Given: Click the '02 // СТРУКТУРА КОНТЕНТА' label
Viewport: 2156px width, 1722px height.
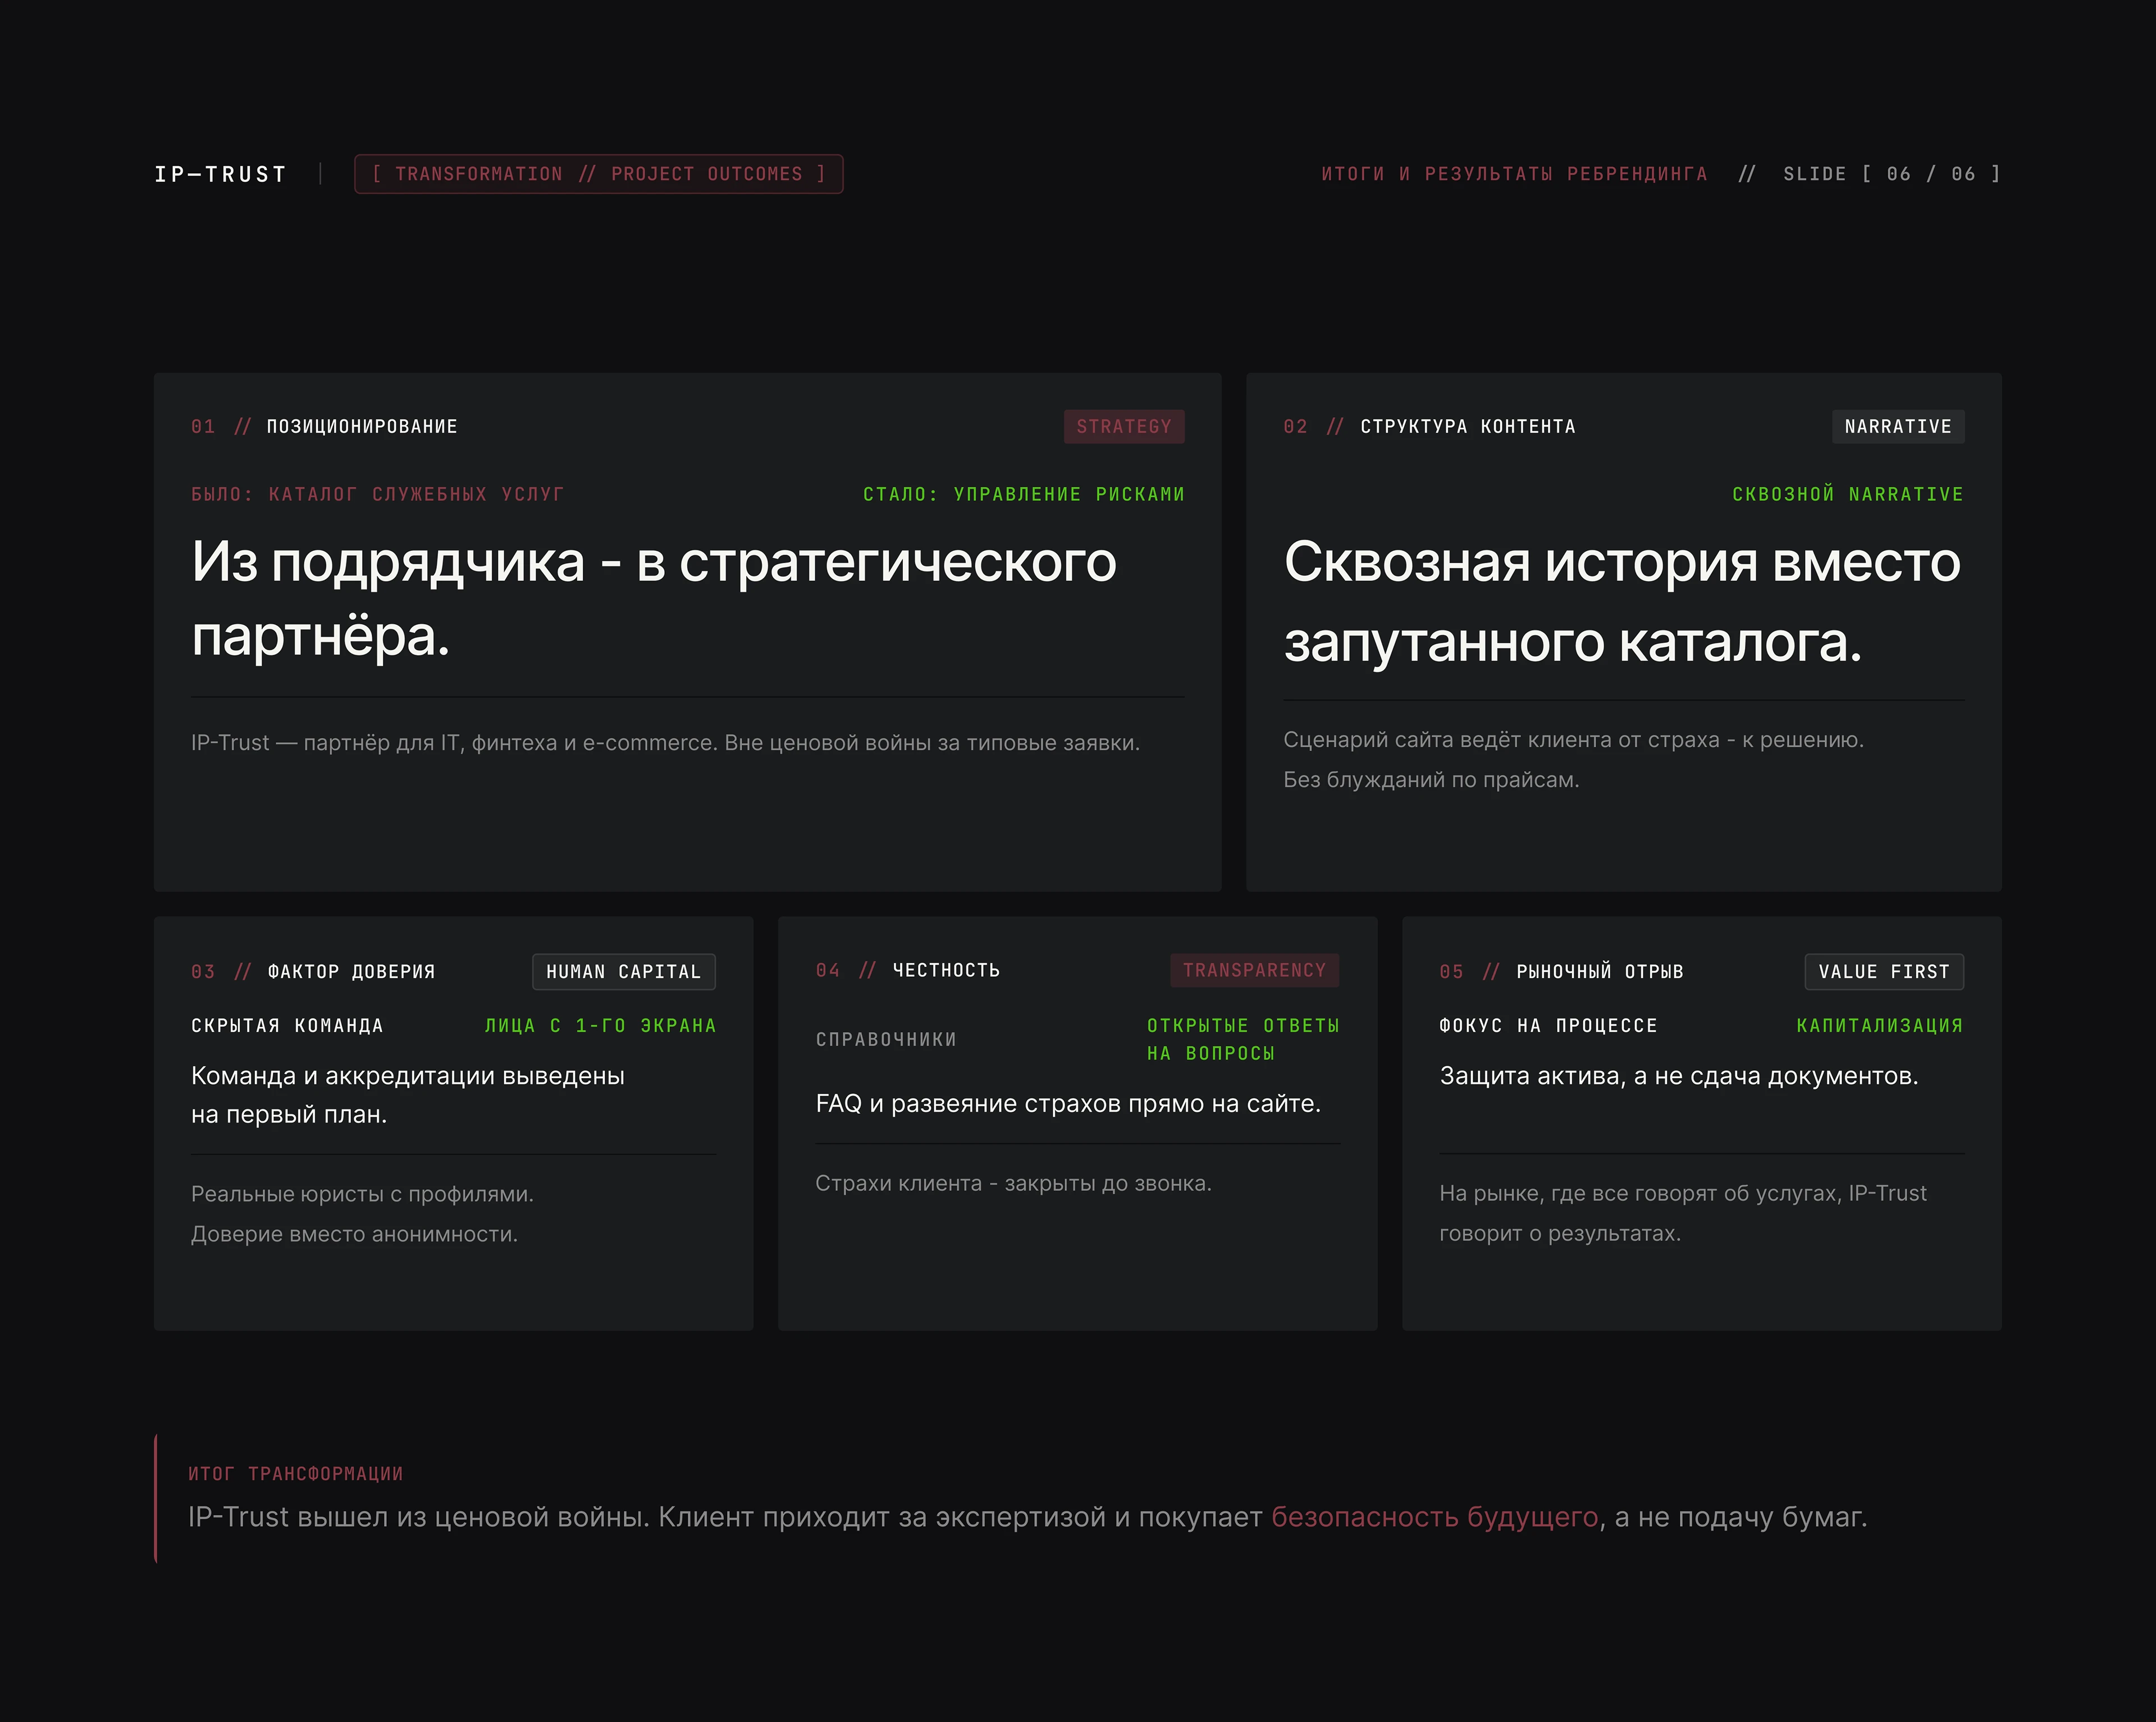Looking at the screenshot, I should 1429,427.
